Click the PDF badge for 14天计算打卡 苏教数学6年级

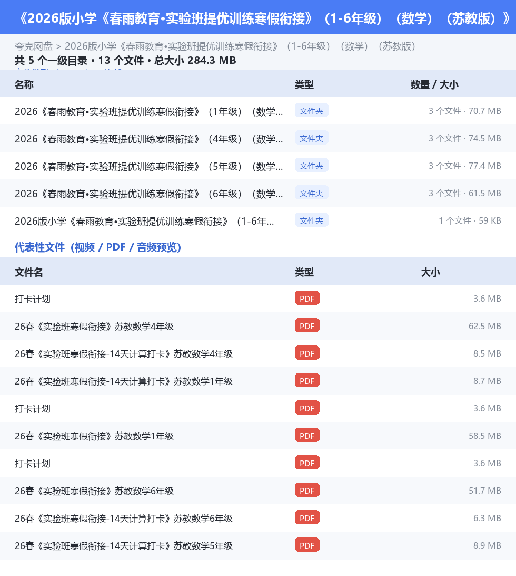click(307, 518)
